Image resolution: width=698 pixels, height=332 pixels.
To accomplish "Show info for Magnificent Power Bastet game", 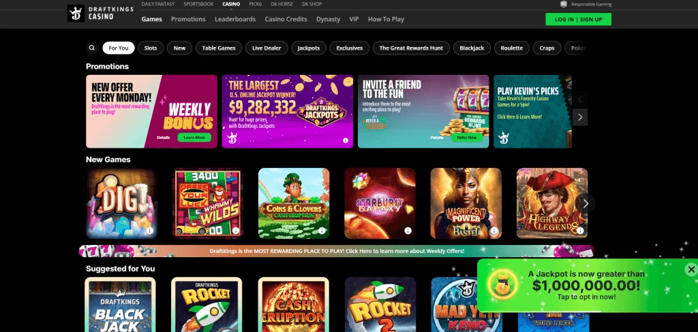I will pos(494,231).
